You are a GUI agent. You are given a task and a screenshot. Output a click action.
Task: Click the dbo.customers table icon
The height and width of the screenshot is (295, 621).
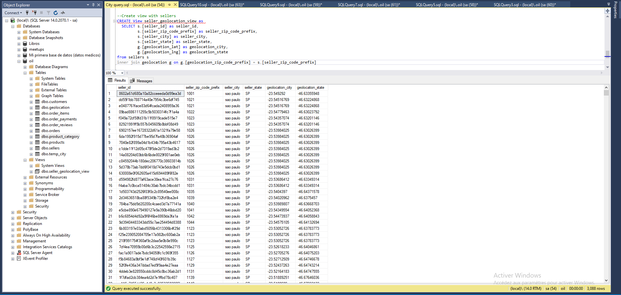pyautogui.click(x=38, y=102)
